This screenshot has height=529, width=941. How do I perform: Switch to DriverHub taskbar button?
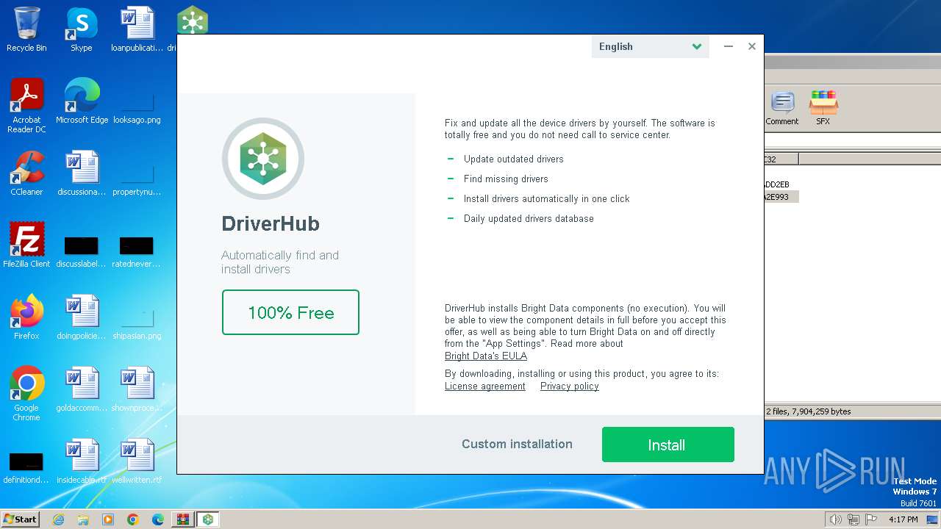coord(208,519)
